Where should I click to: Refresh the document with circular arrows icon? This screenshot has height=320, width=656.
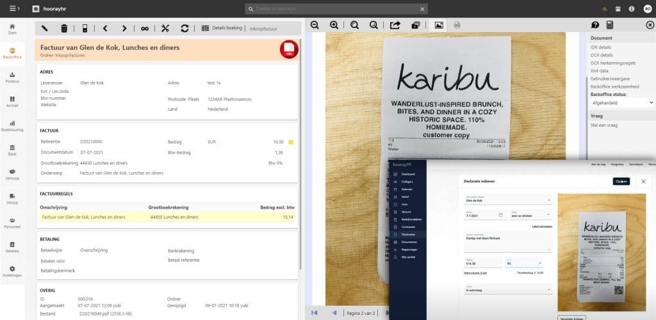point(184,28)
